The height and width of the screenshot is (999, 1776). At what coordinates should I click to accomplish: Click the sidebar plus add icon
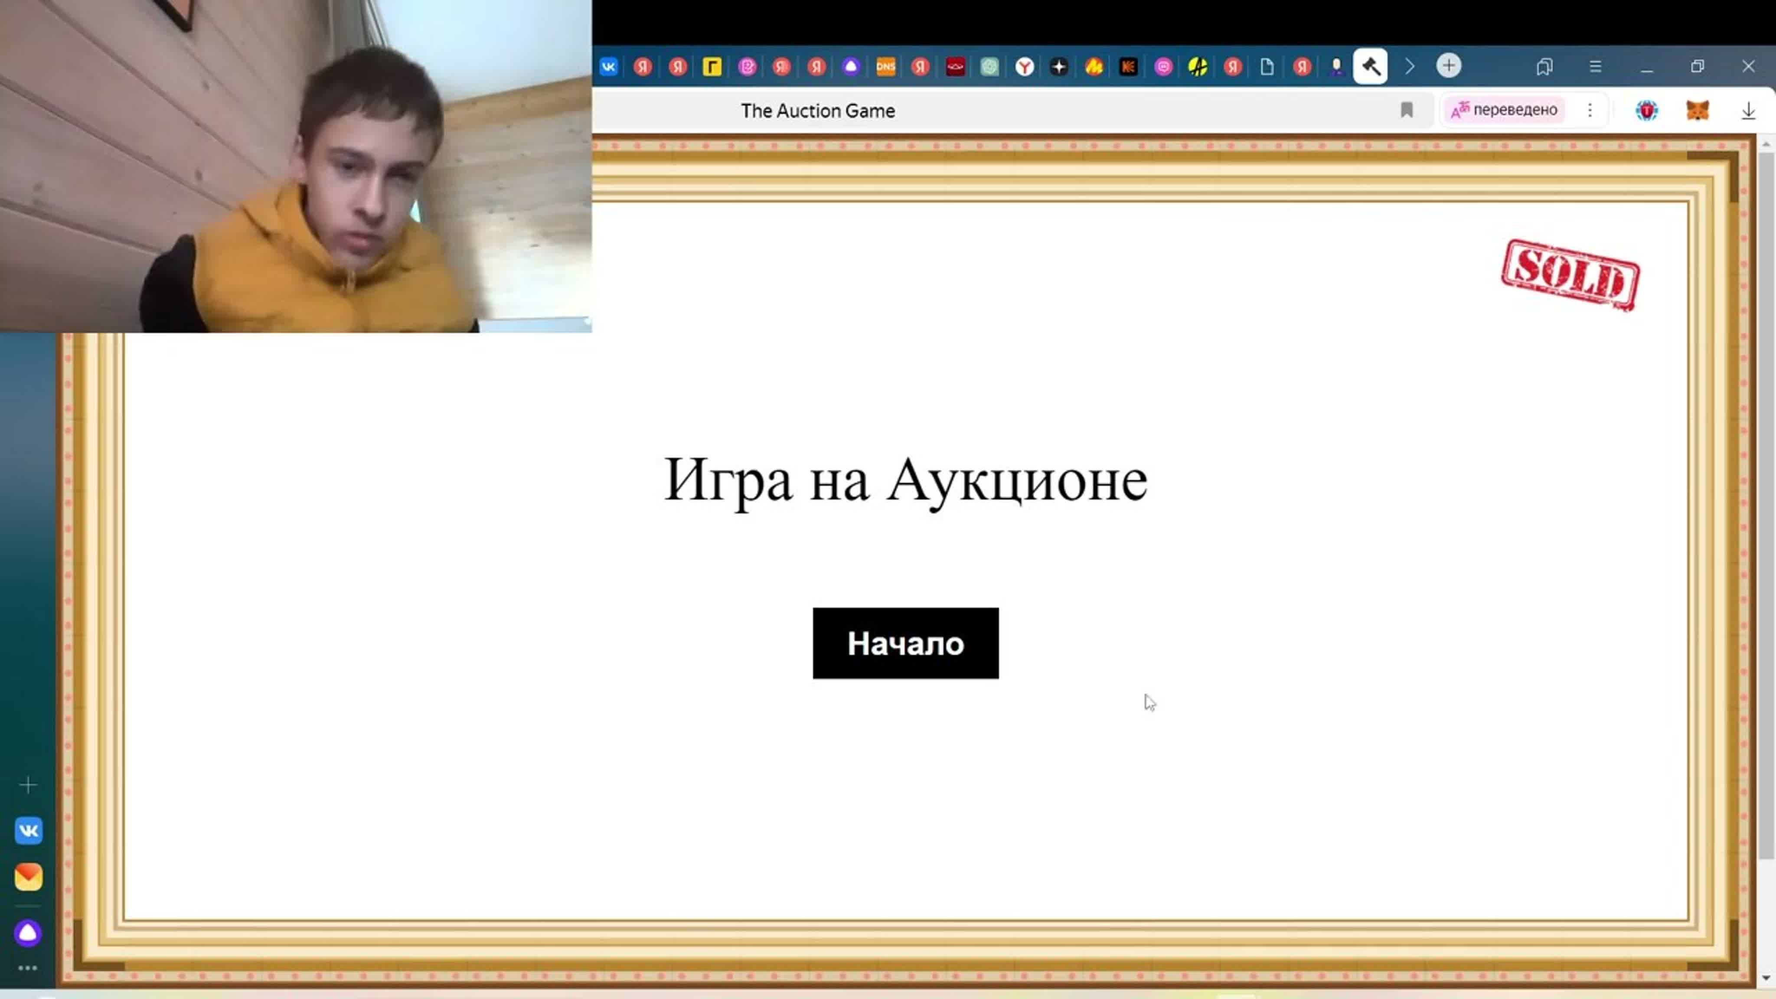click(x=28, y=784)
